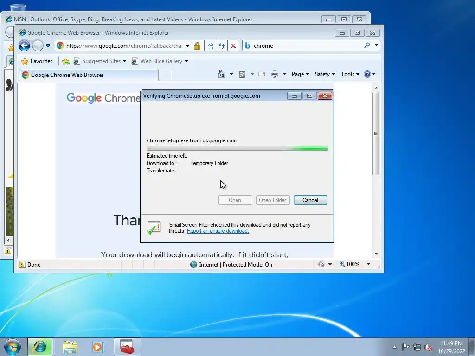The height and width of the screenshot is (356, 475).
Task: Click the status bar warning icon by Done
Action: pyautogui.click(x=22, y=265)
